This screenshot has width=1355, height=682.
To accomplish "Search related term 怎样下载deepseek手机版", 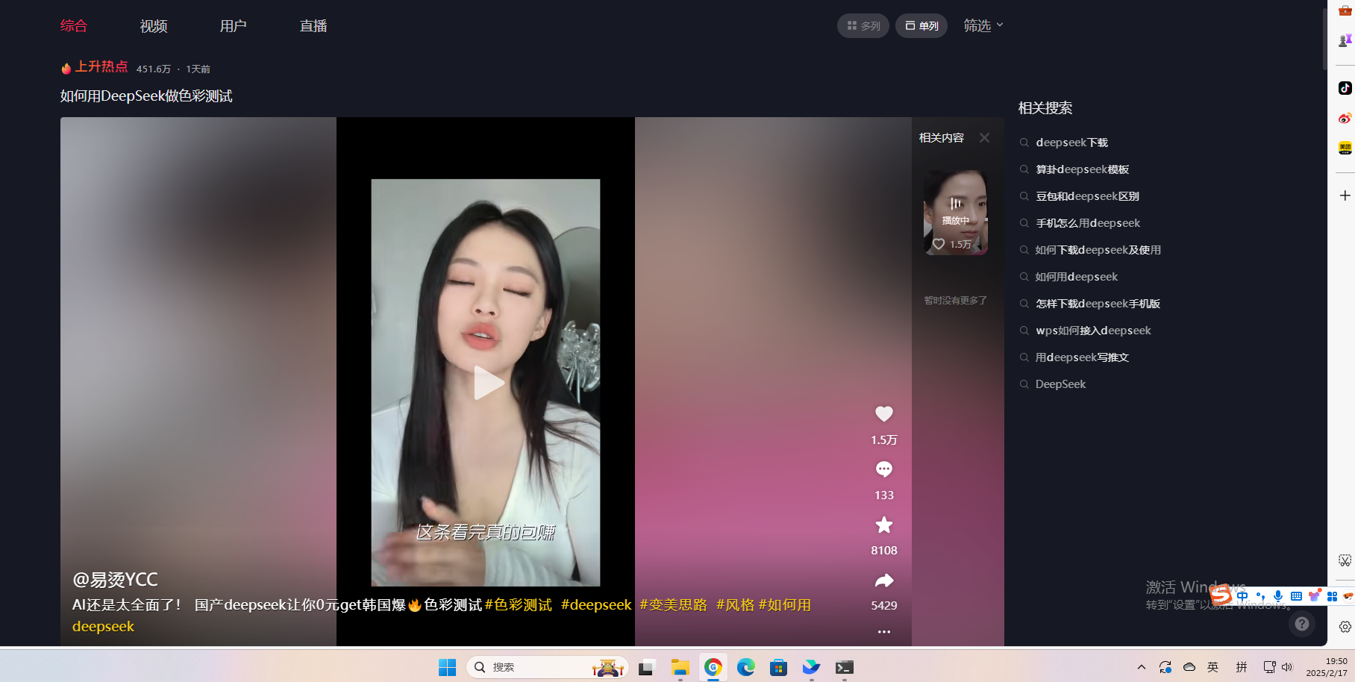I will 1098,304.
